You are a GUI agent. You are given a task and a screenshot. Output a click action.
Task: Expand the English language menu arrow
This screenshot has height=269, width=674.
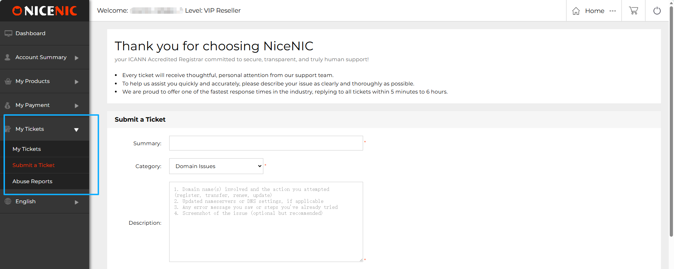76,202
